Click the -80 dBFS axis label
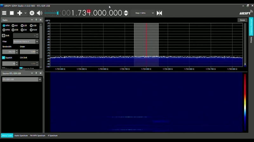Viewport: 254px width, 142px height. click(48, 56)
